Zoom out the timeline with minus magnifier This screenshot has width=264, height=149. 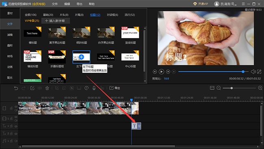(x=219, y=88)
